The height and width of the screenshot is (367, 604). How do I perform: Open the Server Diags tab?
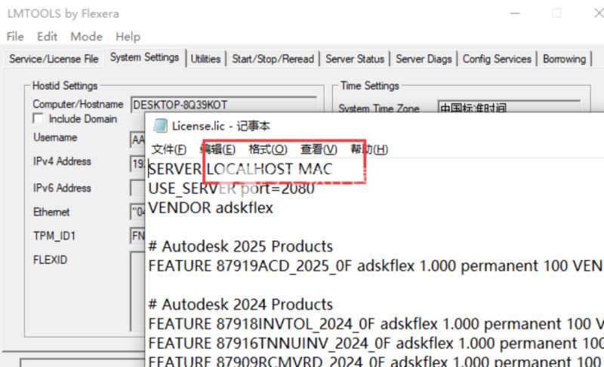(424, 59)
